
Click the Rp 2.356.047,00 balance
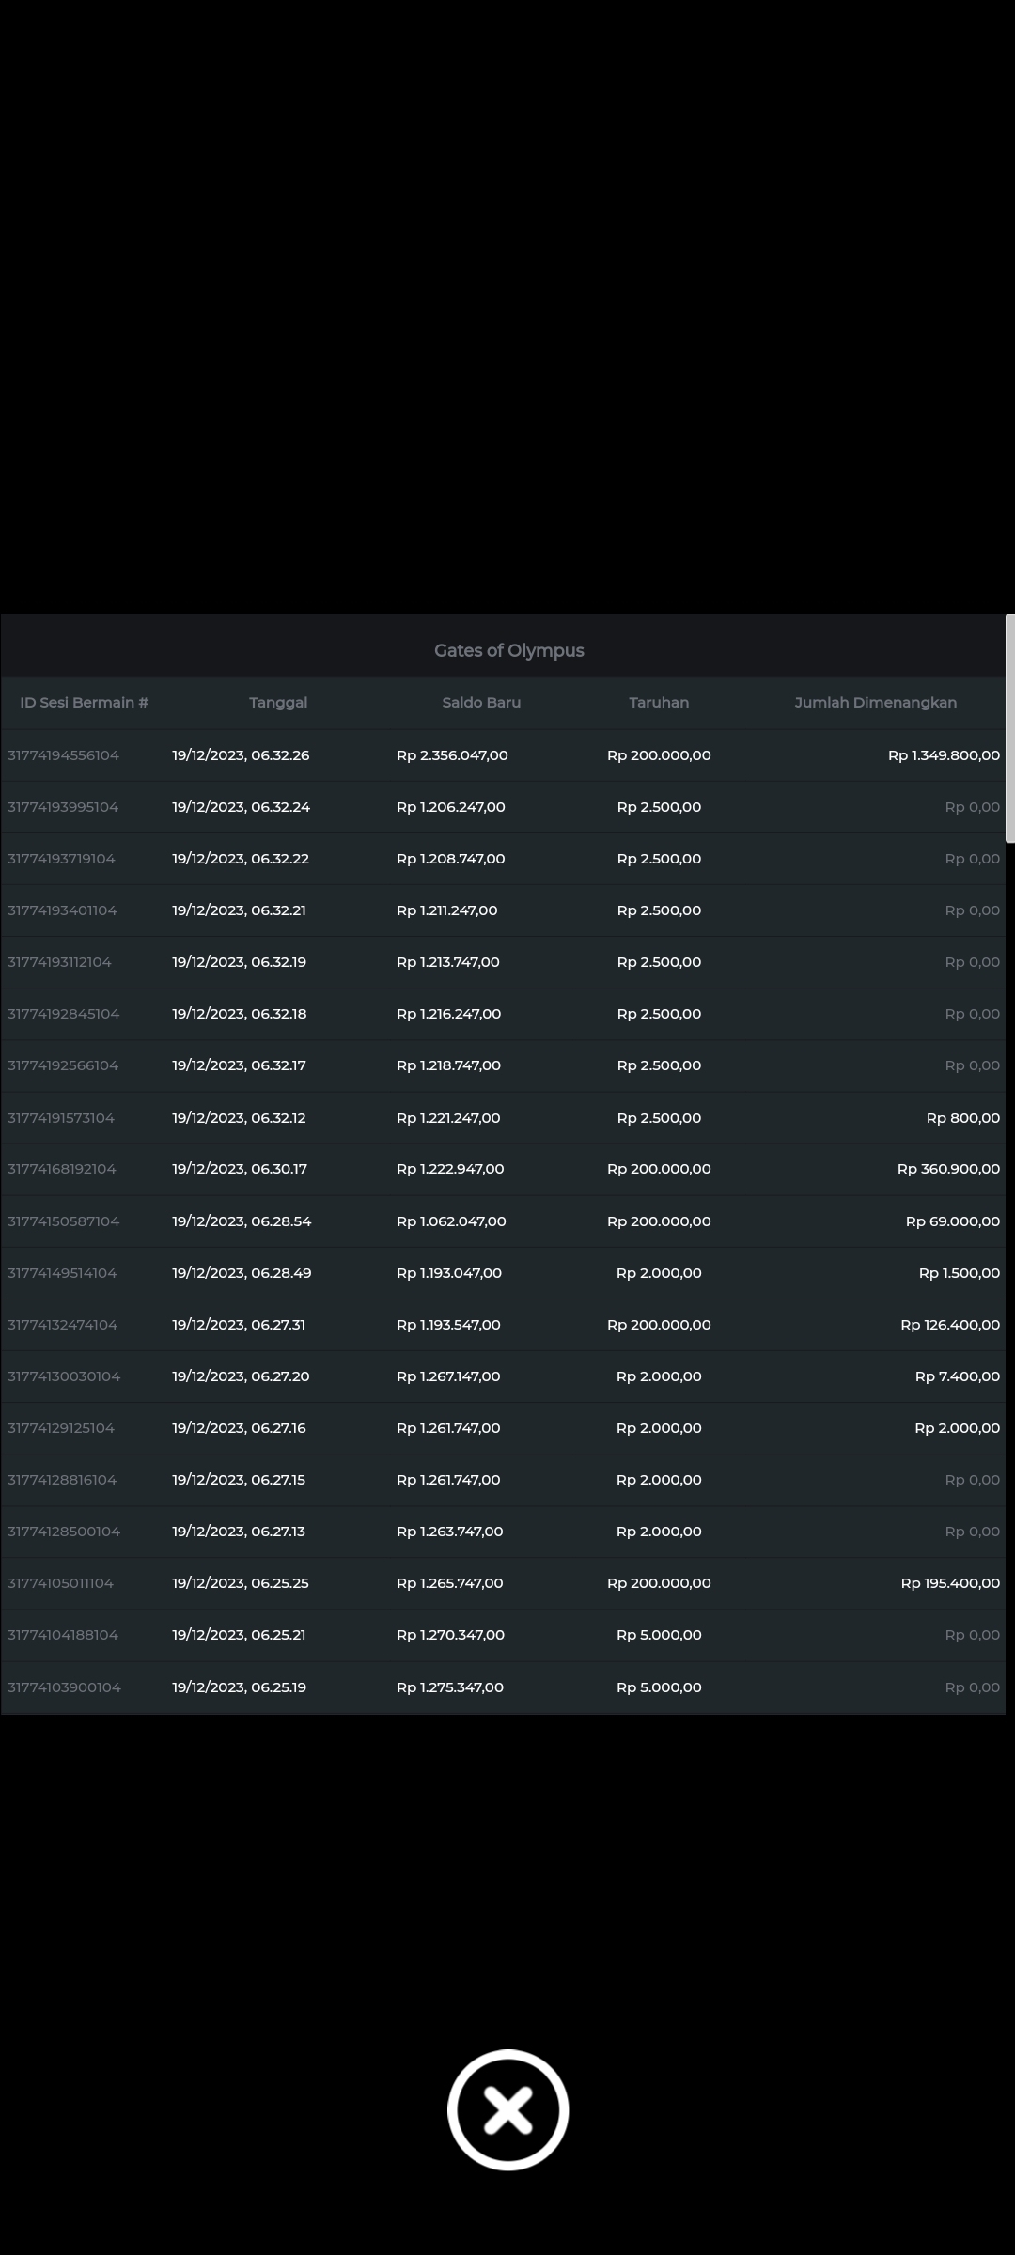pos(452,755)
